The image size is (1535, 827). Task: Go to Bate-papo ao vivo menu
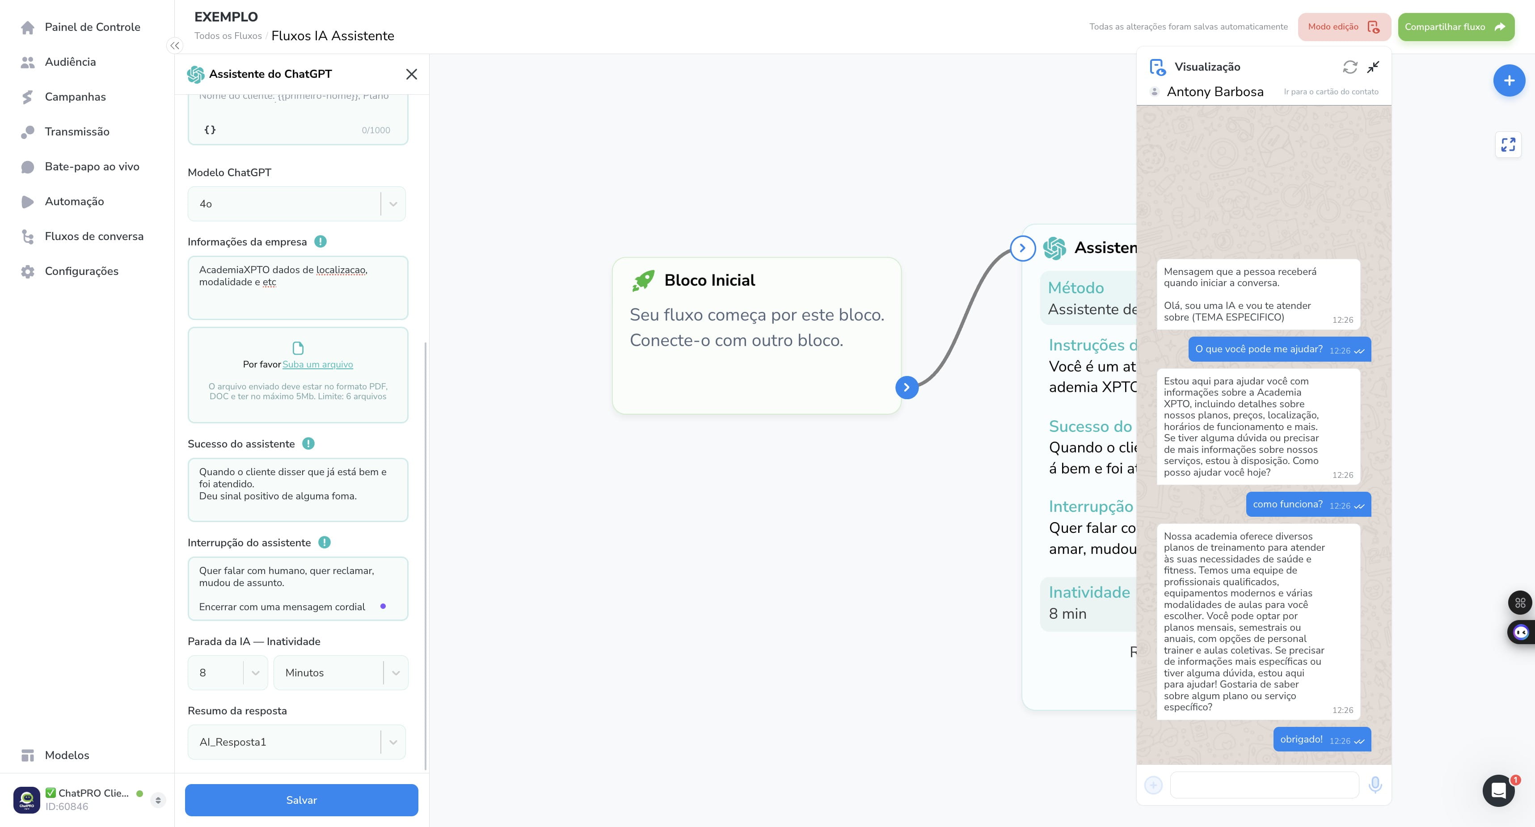coord(92,167)
